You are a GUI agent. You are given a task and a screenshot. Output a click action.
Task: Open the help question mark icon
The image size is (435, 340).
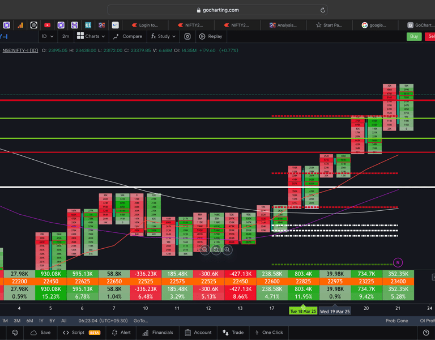(x=426, y=333)
